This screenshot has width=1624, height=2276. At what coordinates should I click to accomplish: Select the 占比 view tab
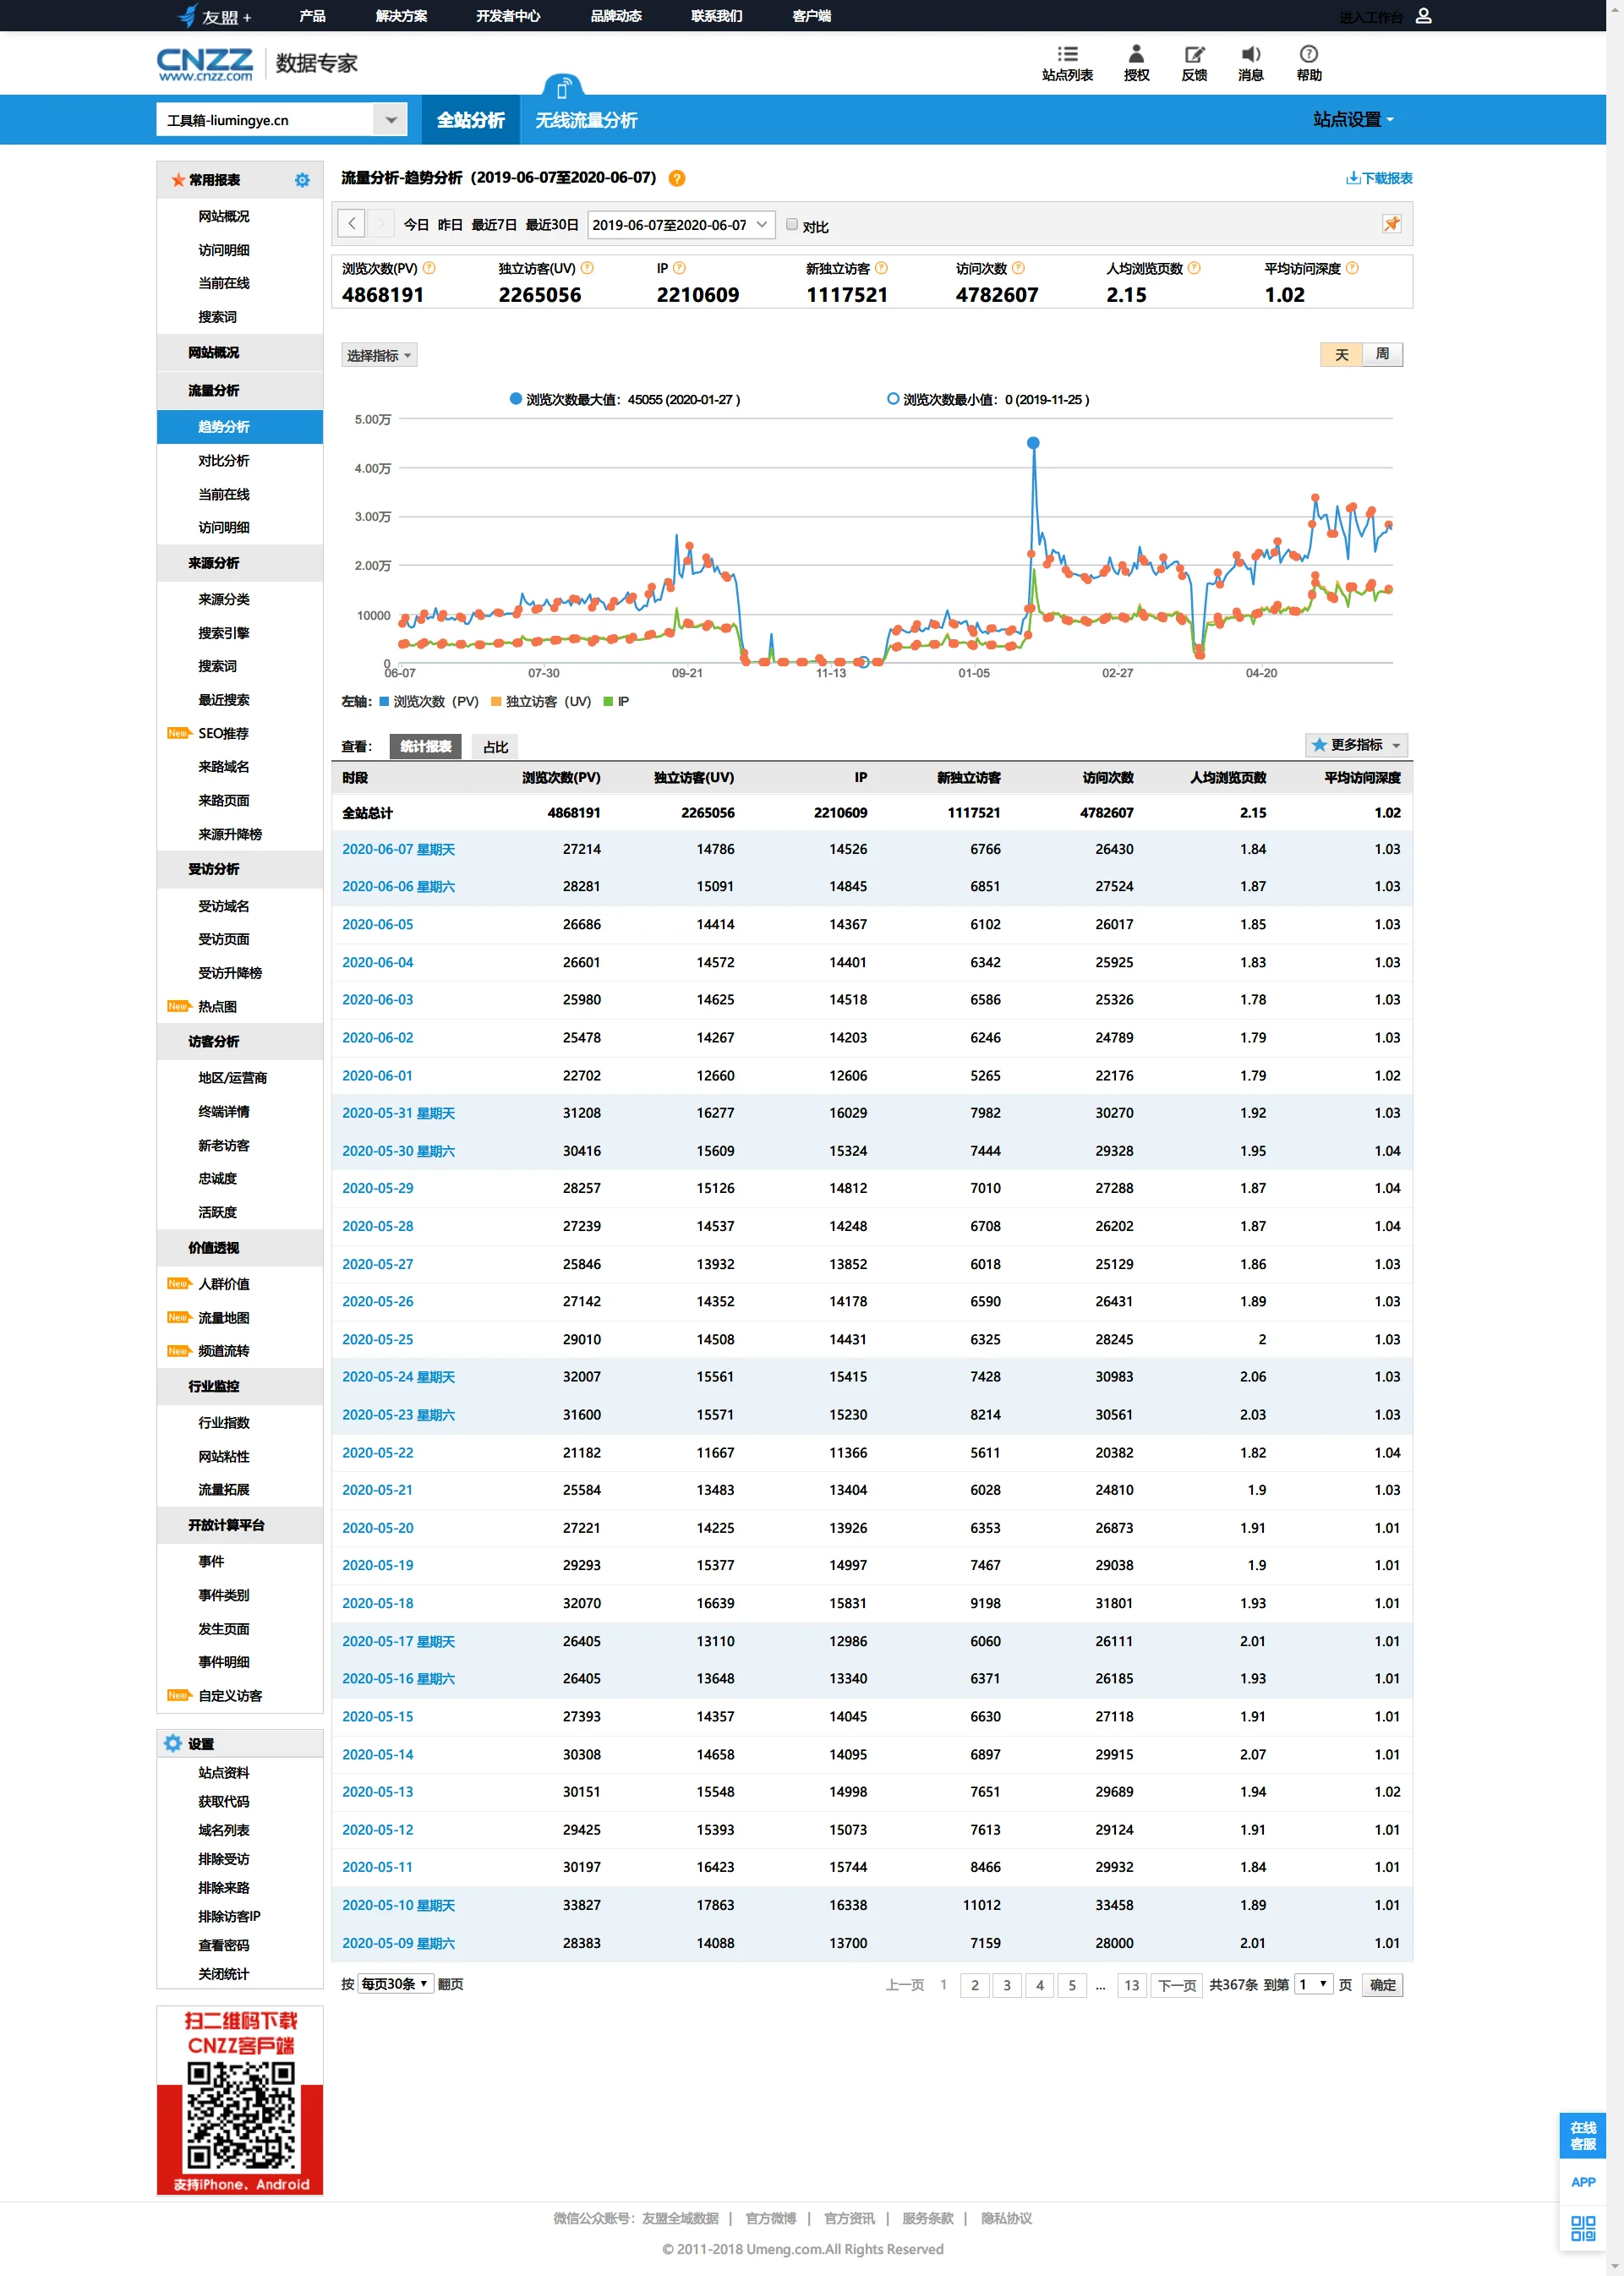pos(495,747)
